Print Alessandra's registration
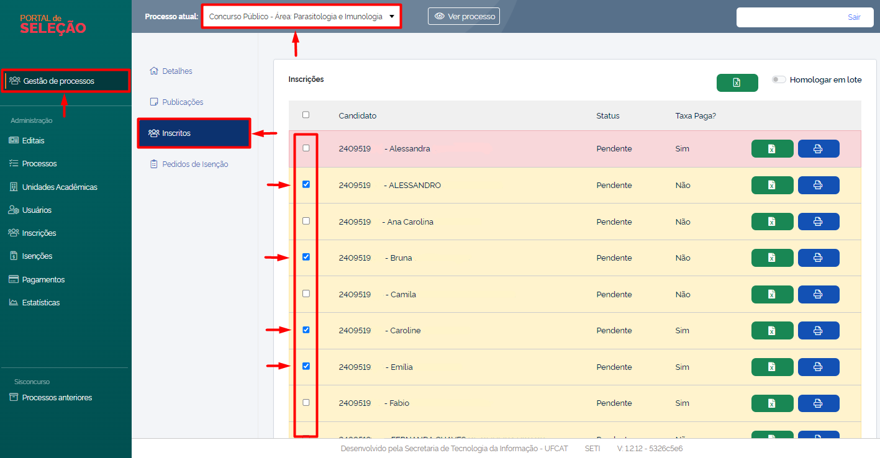Screen dimensions: 880x458 coord(819,149)
